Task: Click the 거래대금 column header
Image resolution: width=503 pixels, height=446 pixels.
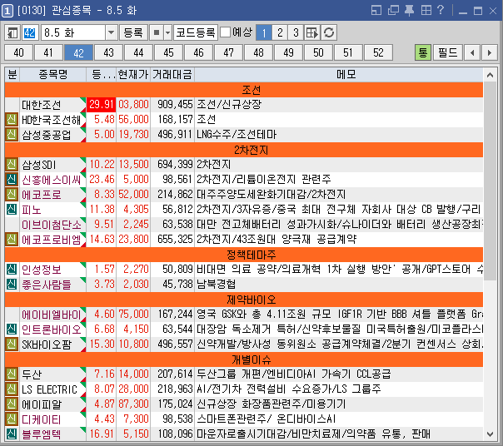Action: [x=172, y=74]
